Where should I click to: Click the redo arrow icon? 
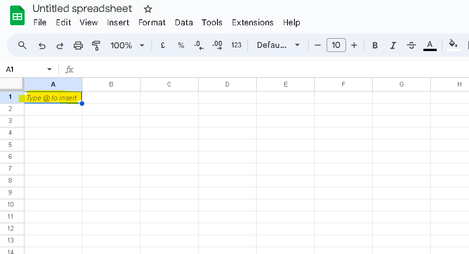pos(60,45)
